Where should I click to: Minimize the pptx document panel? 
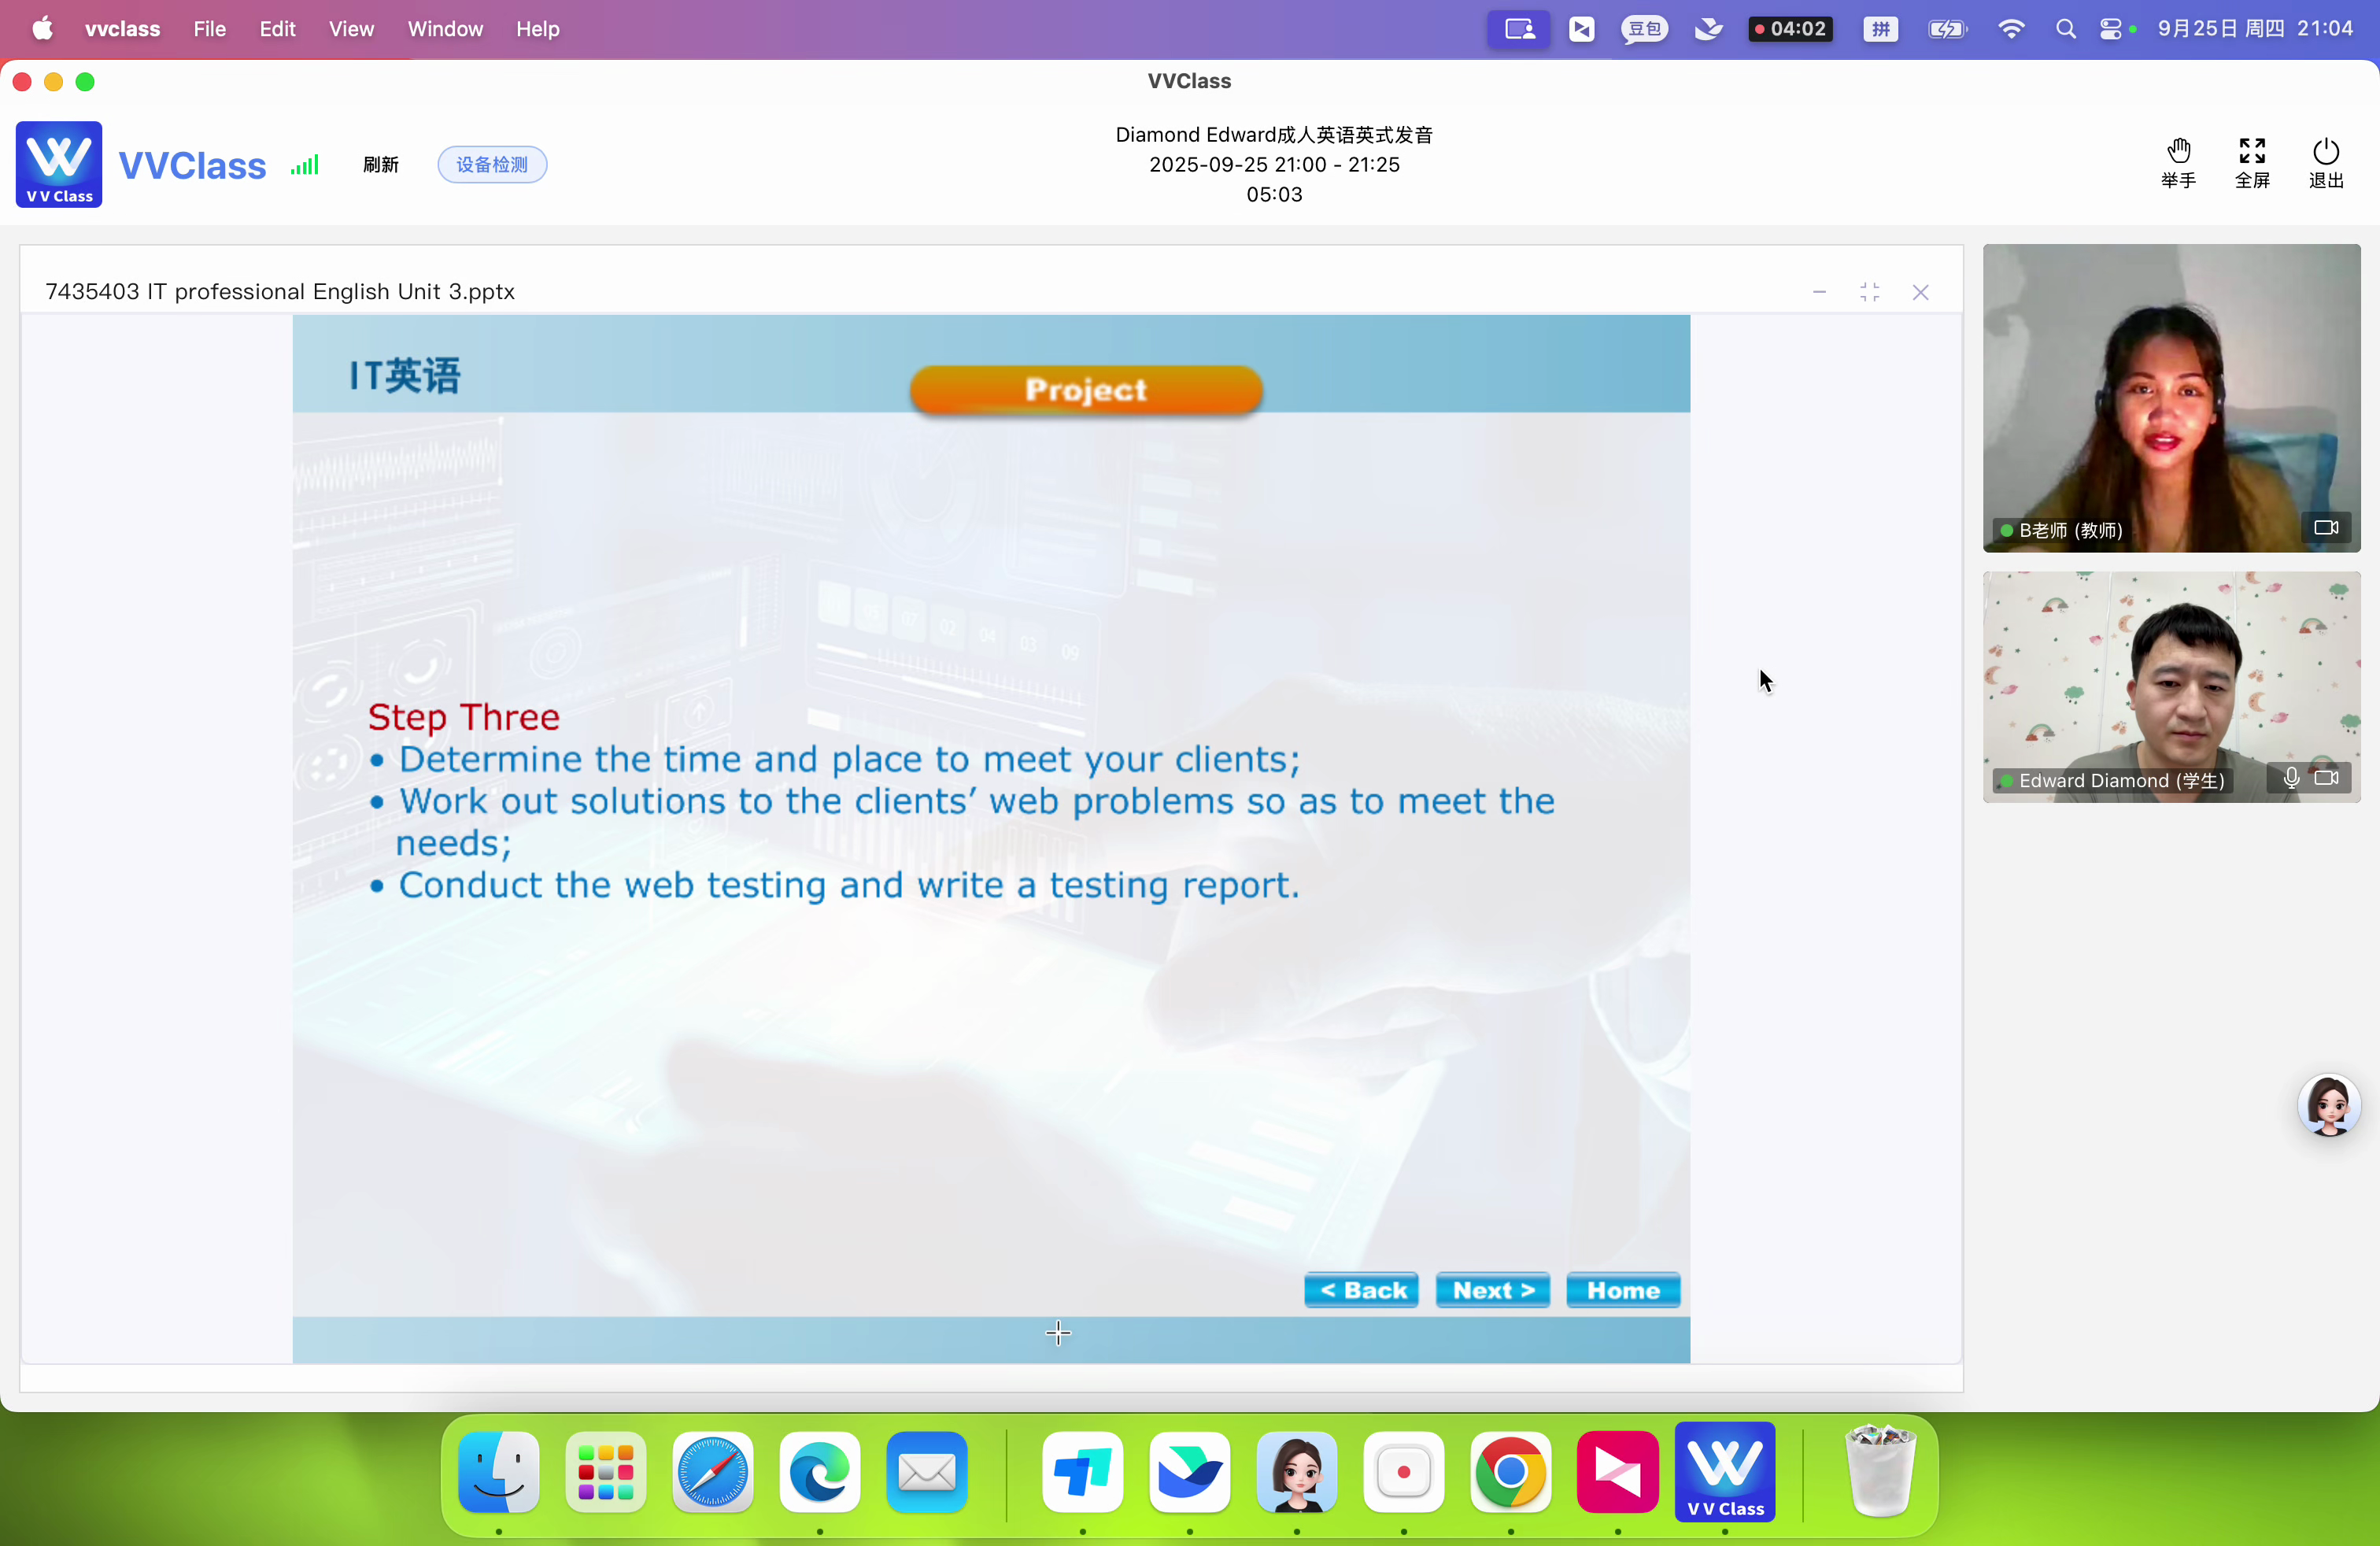[1819, 292]
